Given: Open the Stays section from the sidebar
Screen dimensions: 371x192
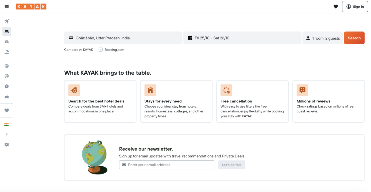Looking at the screenshot, I should [7, 31].
